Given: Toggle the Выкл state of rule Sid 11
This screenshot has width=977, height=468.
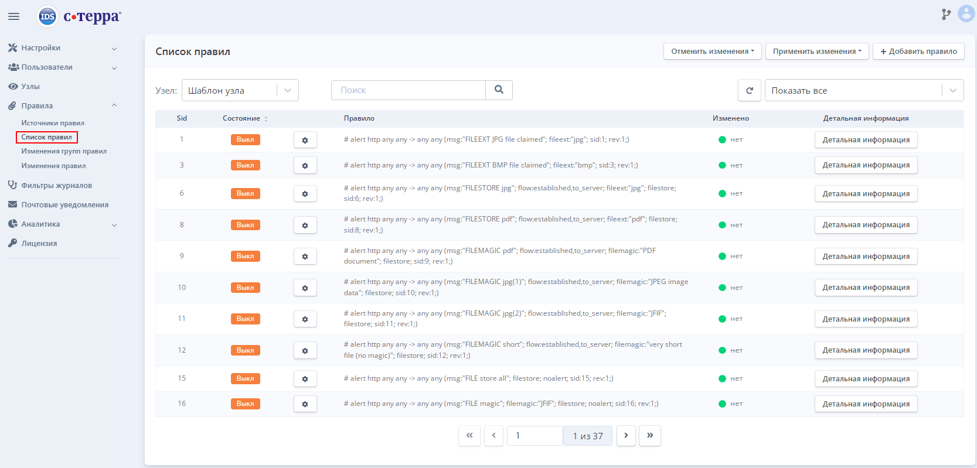Looking at the screenshot, I should click(245, 319).
